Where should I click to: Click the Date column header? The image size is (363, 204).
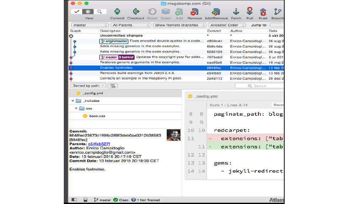point(273,31)
